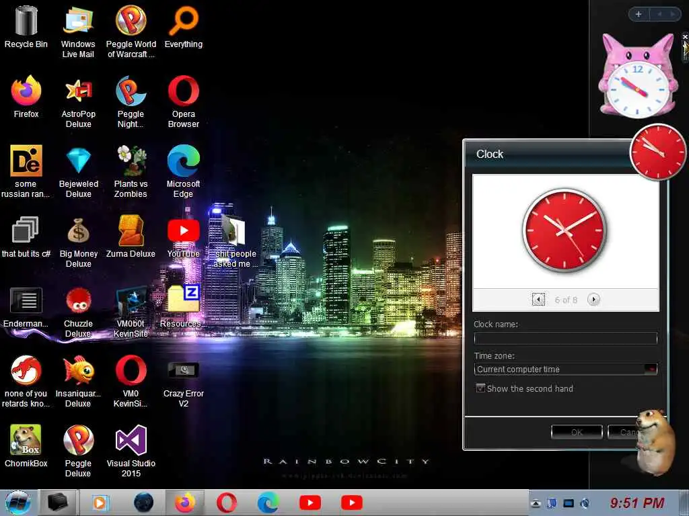Click the network monitor tray icon
The image size is (689, 516).
(569, 503)
